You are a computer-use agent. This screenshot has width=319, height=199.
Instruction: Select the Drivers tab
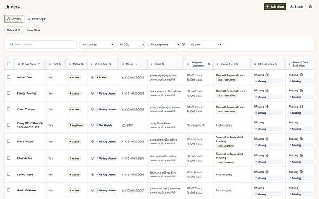coord(14,19)
